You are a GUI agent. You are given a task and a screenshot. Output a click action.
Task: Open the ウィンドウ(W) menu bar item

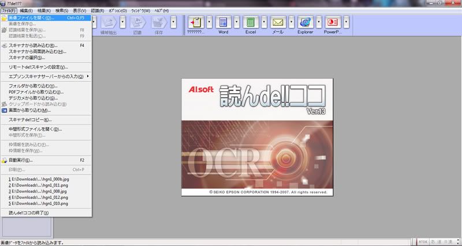click(140, 10)
